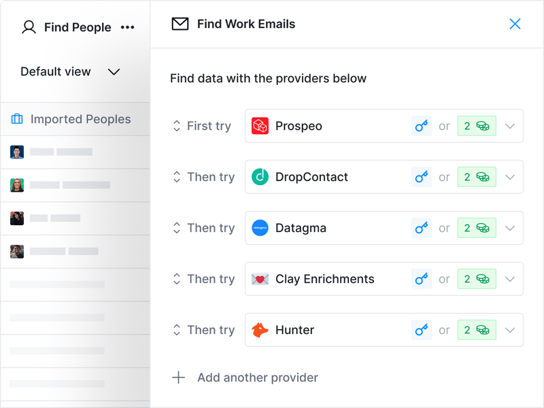Click the Clay Enrichments heart envelope icon
This screenshot has height=408, width=544.
click(260, 279)
